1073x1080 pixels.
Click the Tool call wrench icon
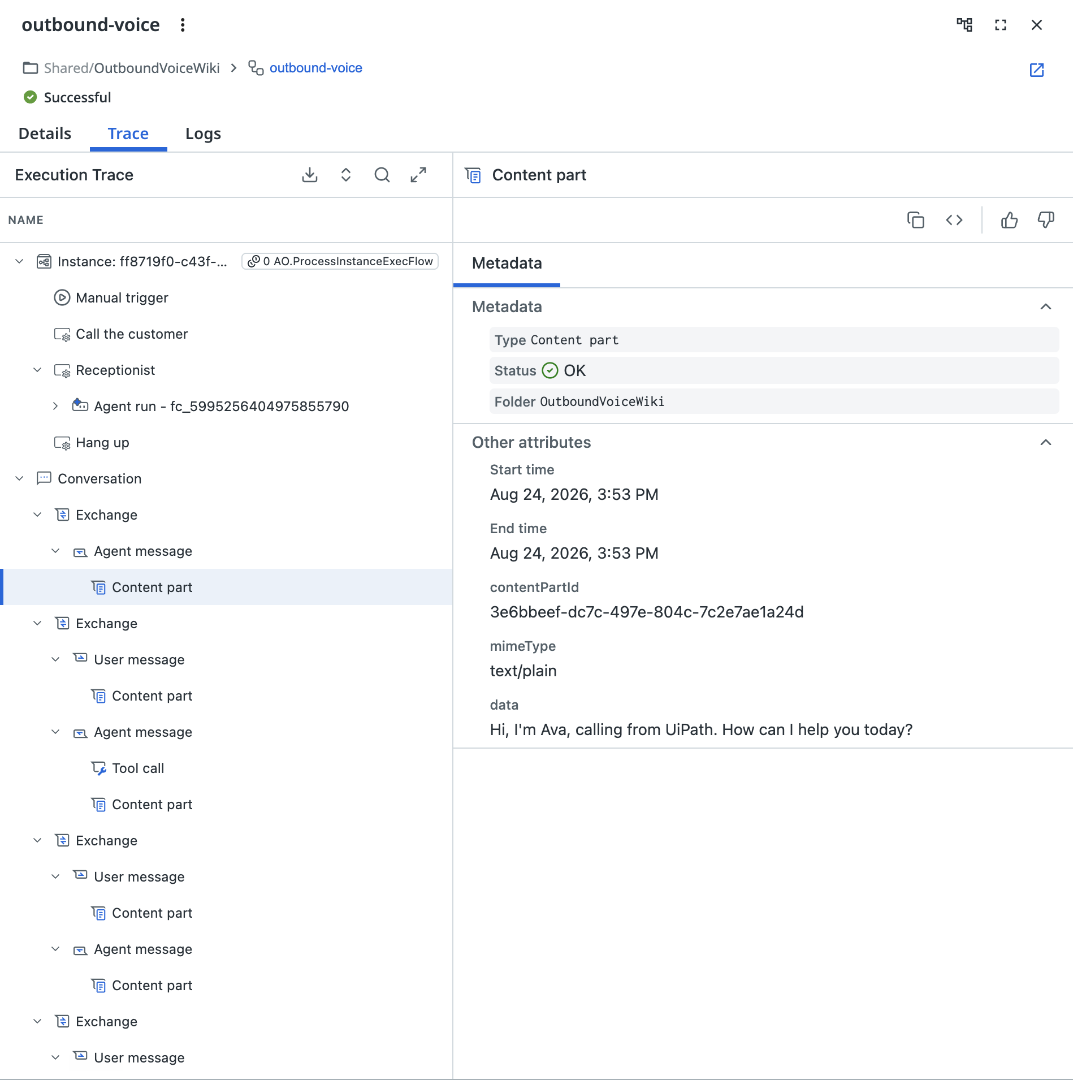[x=98, y=768]
